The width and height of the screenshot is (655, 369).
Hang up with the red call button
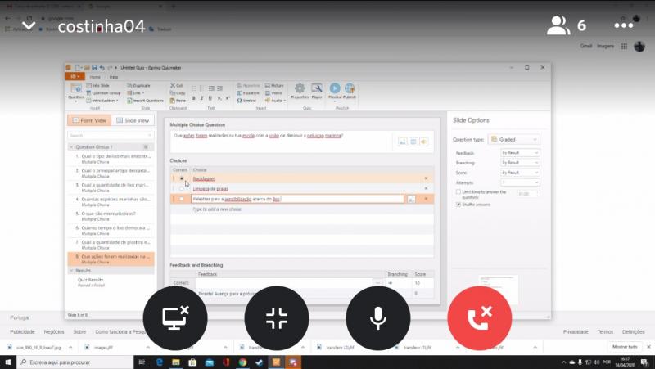tap(479, 318)
